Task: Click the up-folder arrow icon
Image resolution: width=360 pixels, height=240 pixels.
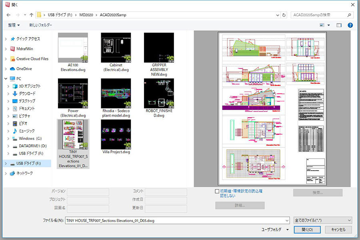Action: point(31,15)
